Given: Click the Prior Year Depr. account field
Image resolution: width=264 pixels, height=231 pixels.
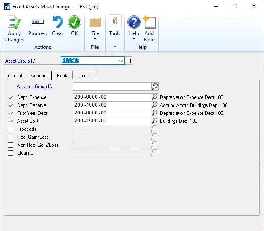Looking at the screenshot, I should tap(111, 113).
